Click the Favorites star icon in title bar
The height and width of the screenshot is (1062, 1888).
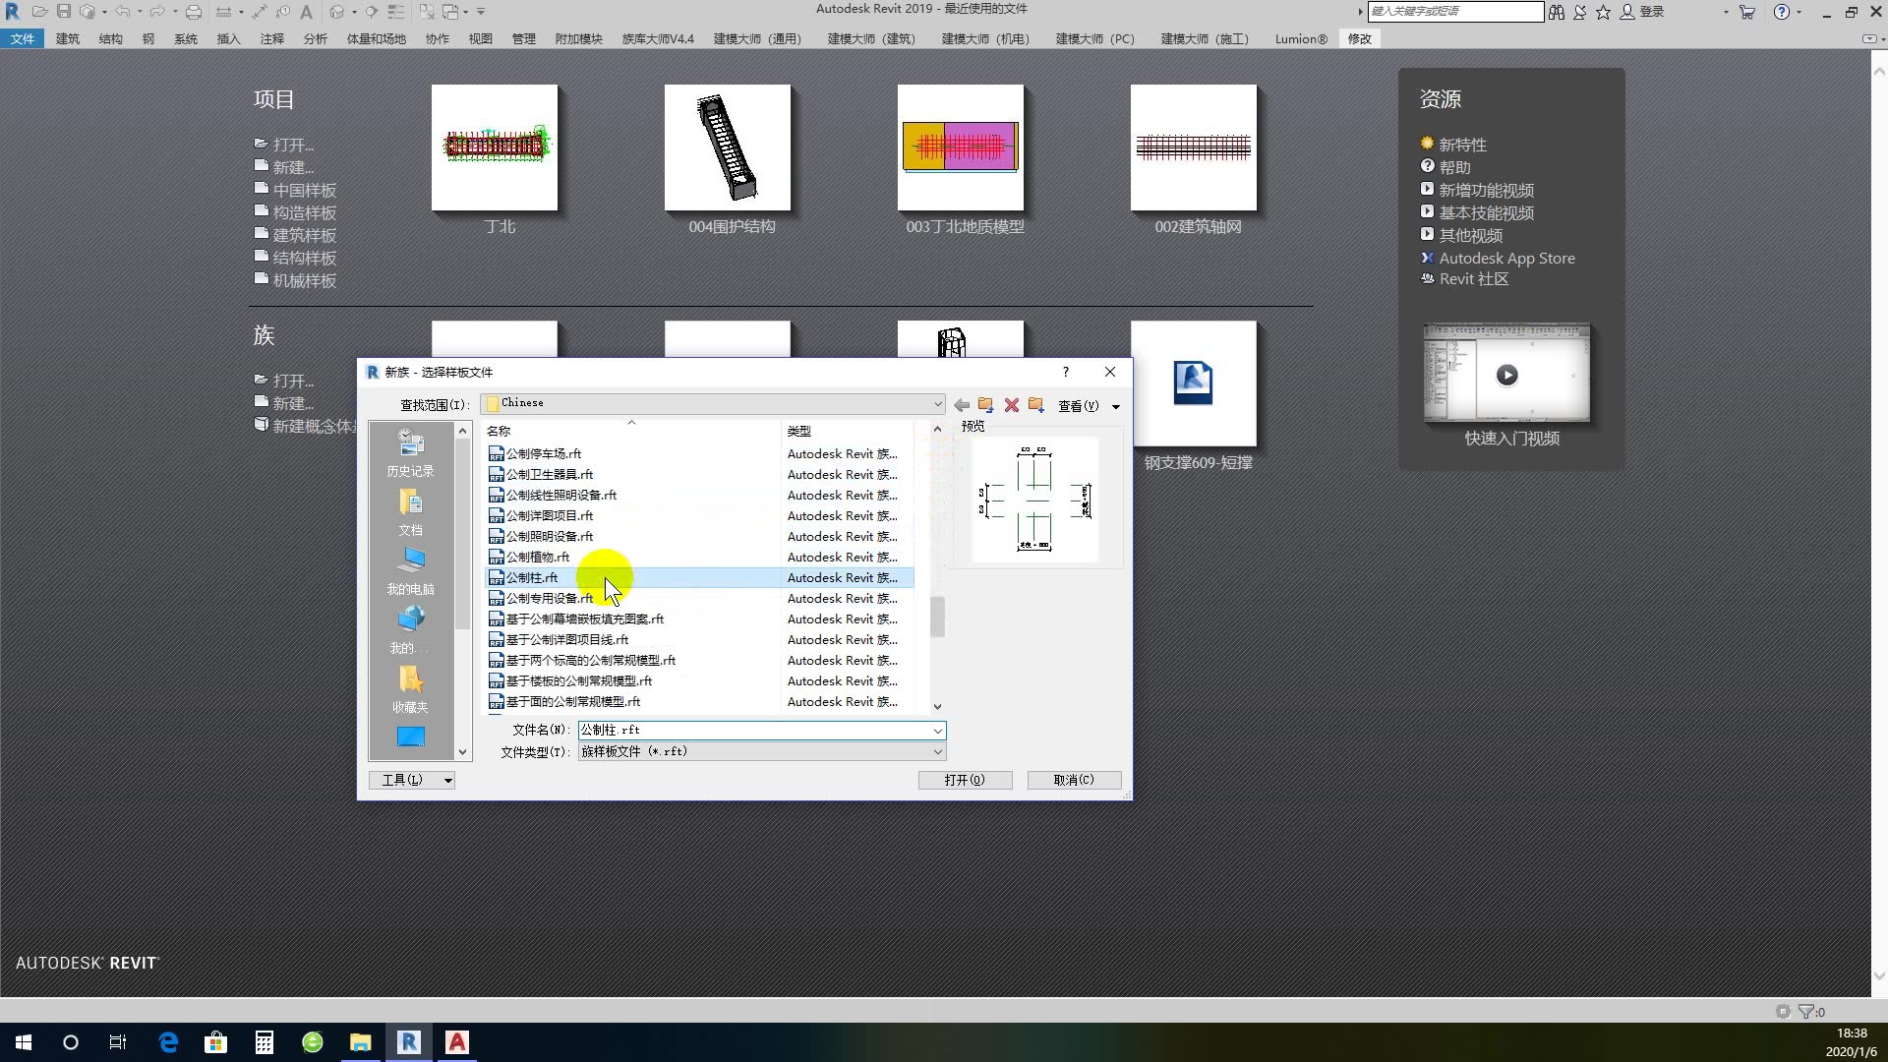[x=1603, y=12]
